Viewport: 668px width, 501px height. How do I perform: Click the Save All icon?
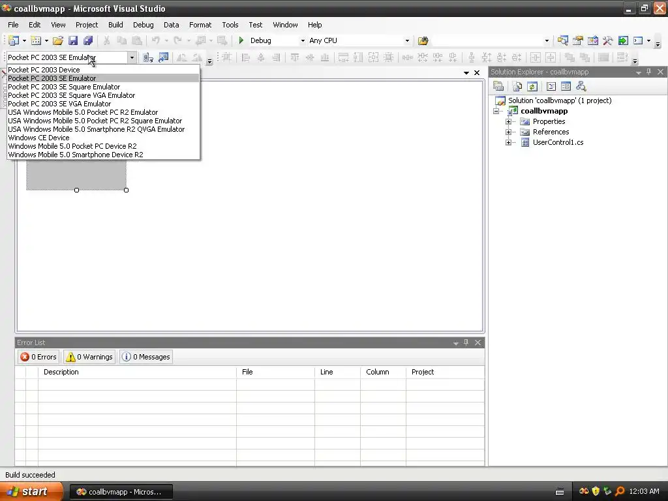click(88, 40)
